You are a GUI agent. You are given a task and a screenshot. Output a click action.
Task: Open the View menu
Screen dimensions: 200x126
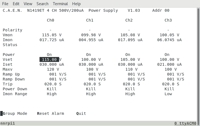pyautogui.click(x=28, y=4)
